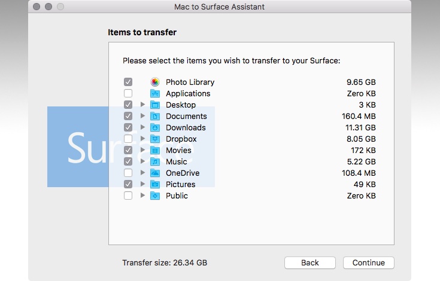Click the Photo Library icon

pyautogui.click(x=155, y=82)
